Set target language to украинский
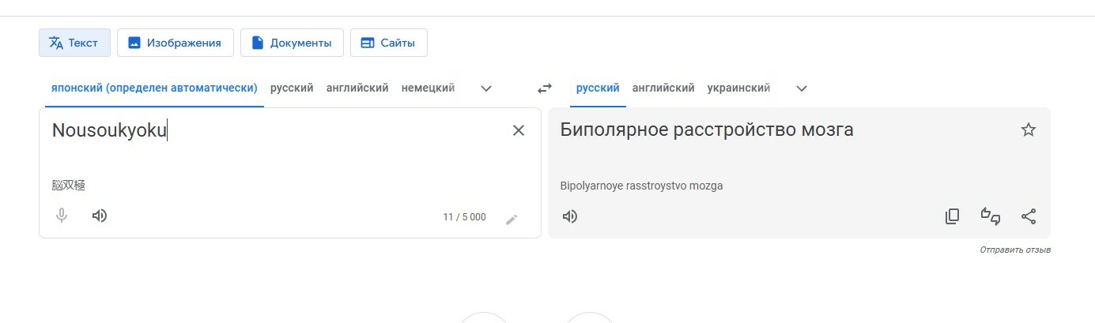Viewport: 1095px width, 323px height. pyautogui.click(x=738, y=88)
